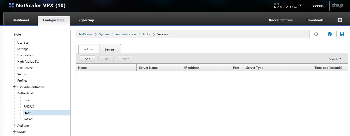Select Local under Authentication
The height and width of the screenshot is (136, 350).
pyautogui.click(x=27, y=100)
